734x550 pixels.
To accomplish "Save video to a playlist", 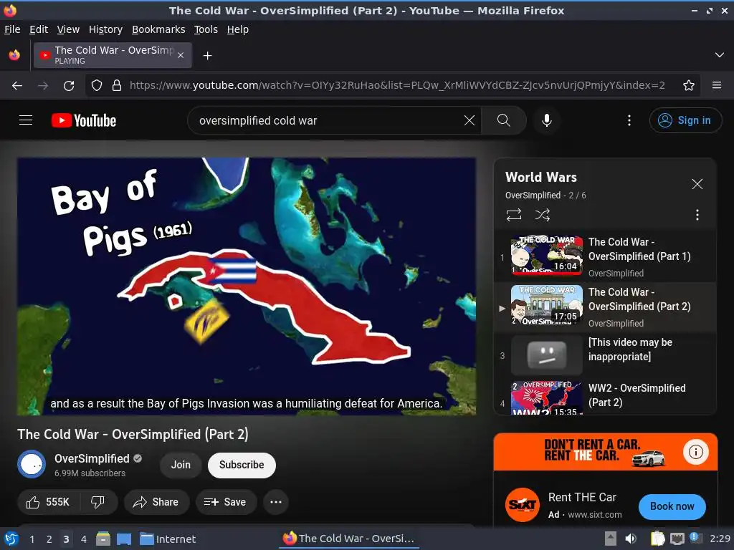I will coord(226,502).
